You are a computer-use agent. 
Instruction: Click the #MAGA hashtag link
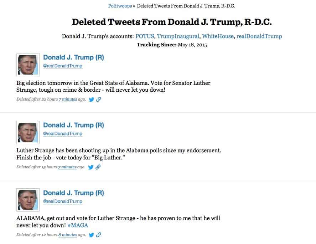pos(78,225)
